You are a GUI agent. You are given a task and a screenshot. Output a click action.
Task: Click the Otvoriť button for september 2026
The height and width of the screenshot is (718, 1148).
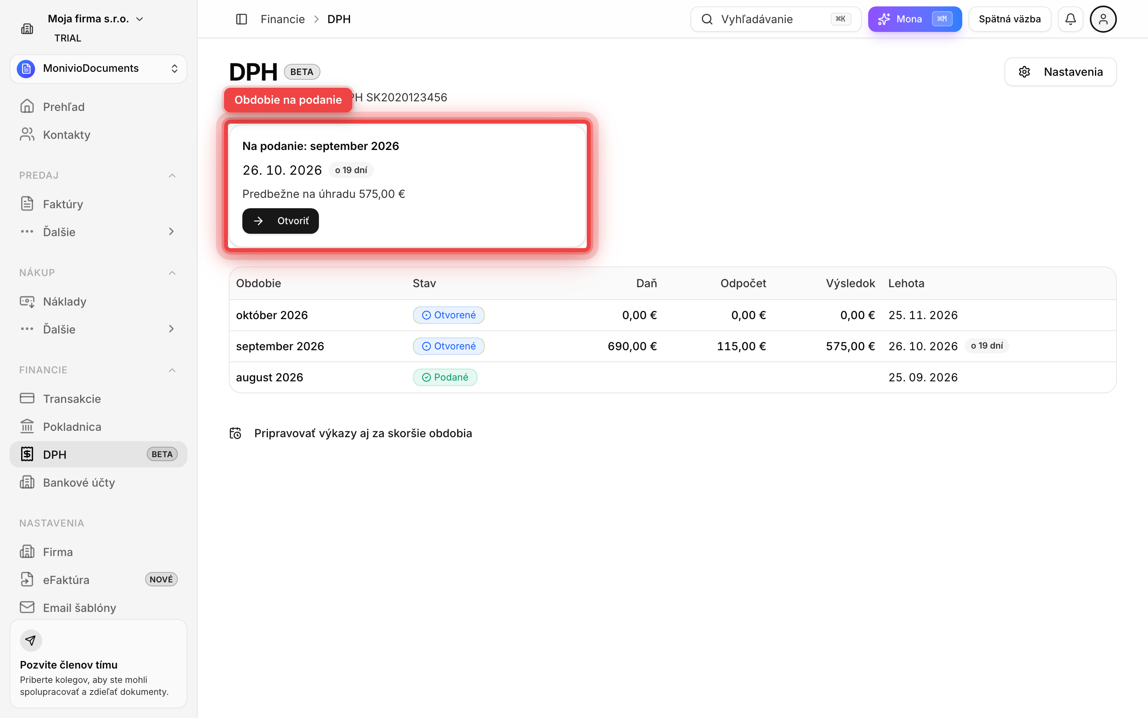[280, 221]
